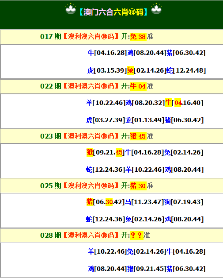Viewport: 223px width, 278px height.
Task: Select 鸡[08.20.44] in period 028
Action: 107,269
